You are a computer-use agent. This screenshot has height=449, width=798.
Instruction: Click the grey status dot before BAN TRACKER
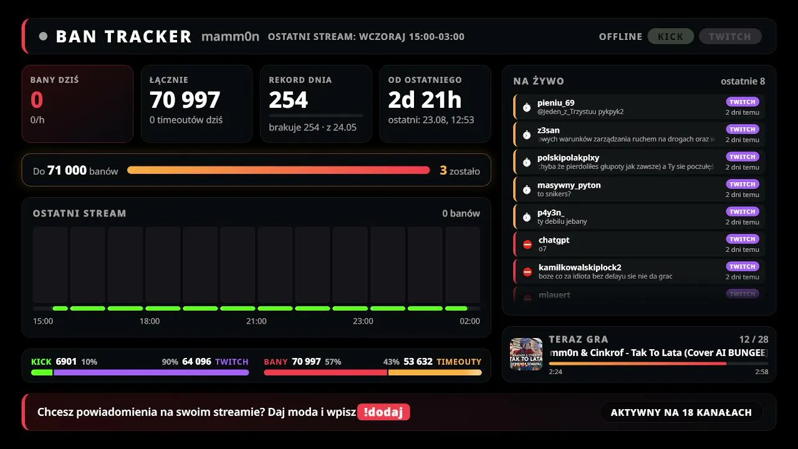tap(43, 36)
